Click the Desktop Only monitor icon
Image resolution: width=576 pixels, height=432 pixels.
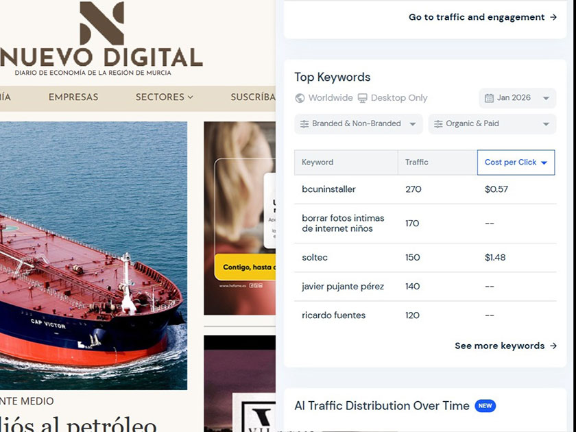point(363,98)
